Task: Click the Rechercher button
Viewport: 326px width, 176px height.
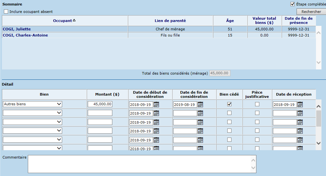Action: point(311,12)
